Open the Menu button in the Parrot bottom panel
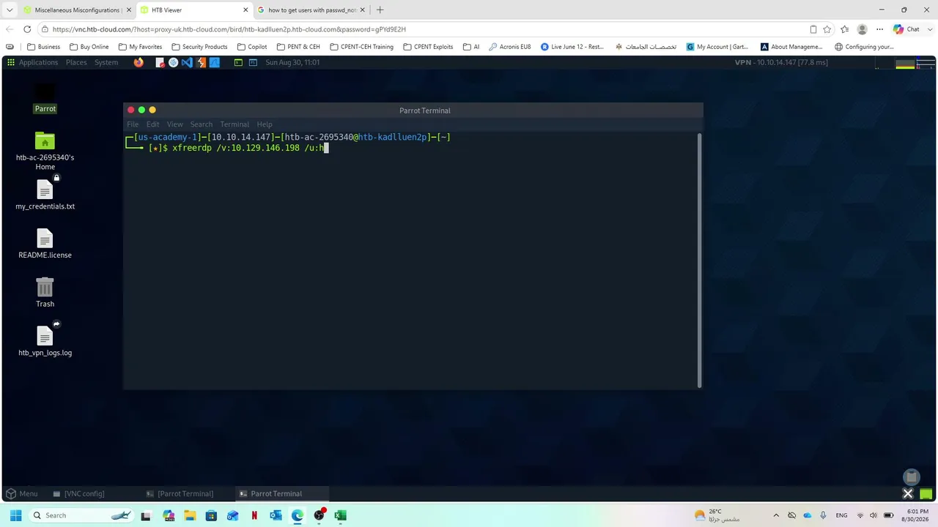 tap(22, 494)
